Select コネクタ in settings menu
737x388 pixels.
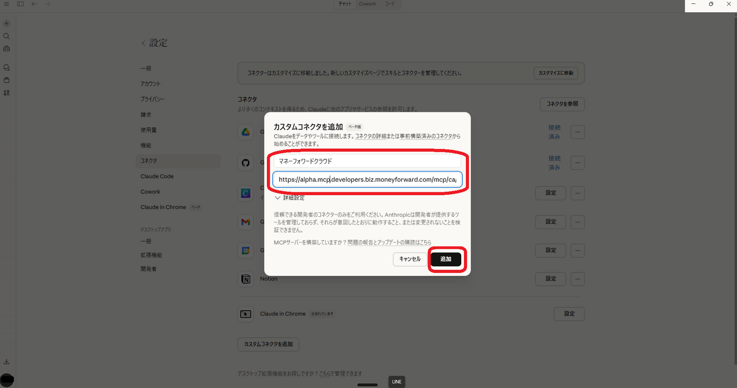179,161
